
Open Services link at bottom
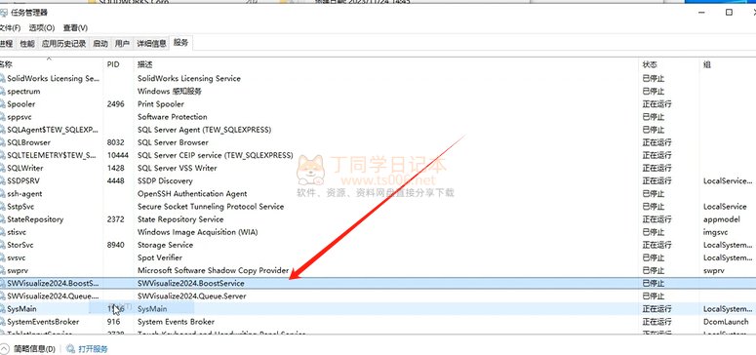point(93,349)
